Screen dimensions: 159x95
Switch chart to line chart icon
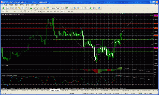[x=70, y=8]
